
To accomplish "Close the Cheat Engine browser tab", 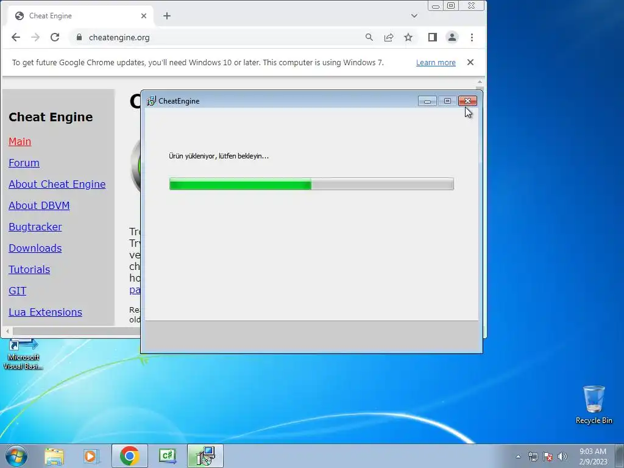I will (x=144, y=16).
